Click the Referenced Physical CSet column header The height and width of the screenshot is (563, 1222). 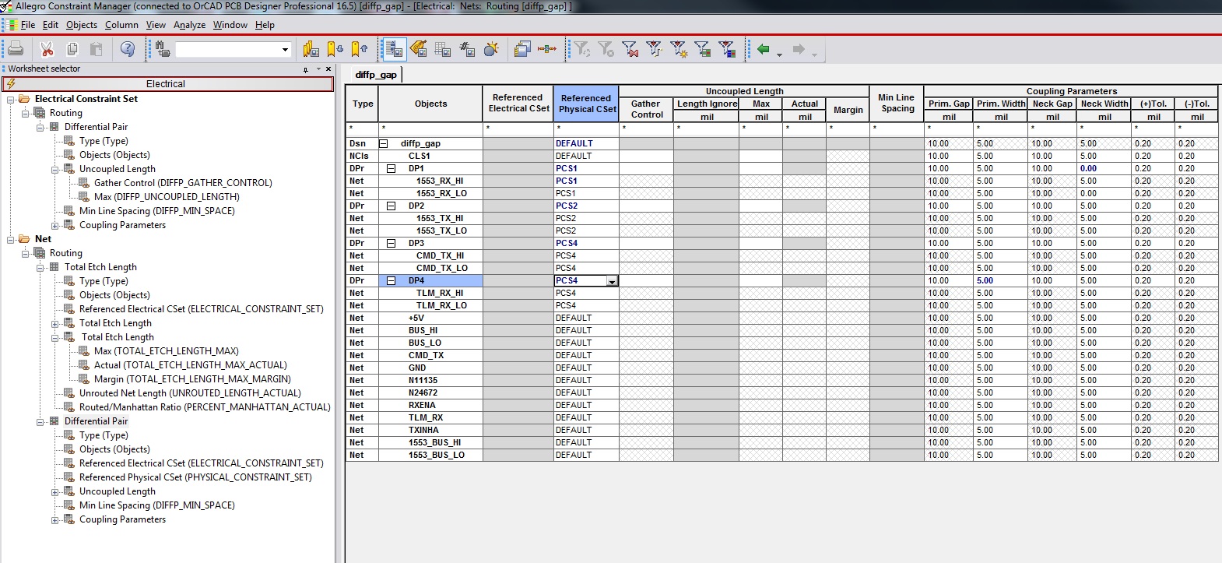tap(586, 104)
